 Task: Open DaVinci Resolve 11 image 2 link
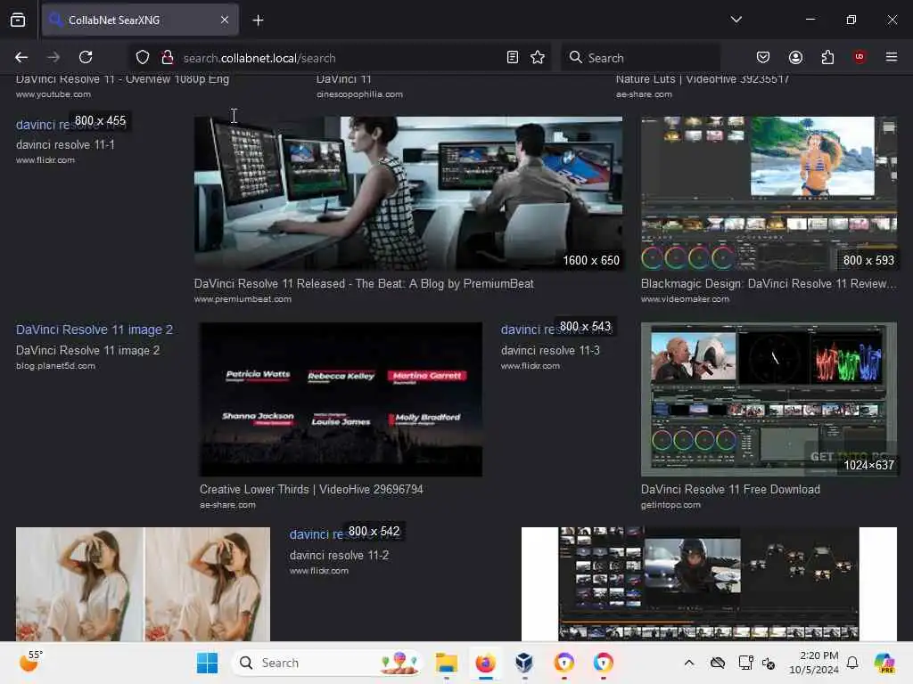coord(95,330)
